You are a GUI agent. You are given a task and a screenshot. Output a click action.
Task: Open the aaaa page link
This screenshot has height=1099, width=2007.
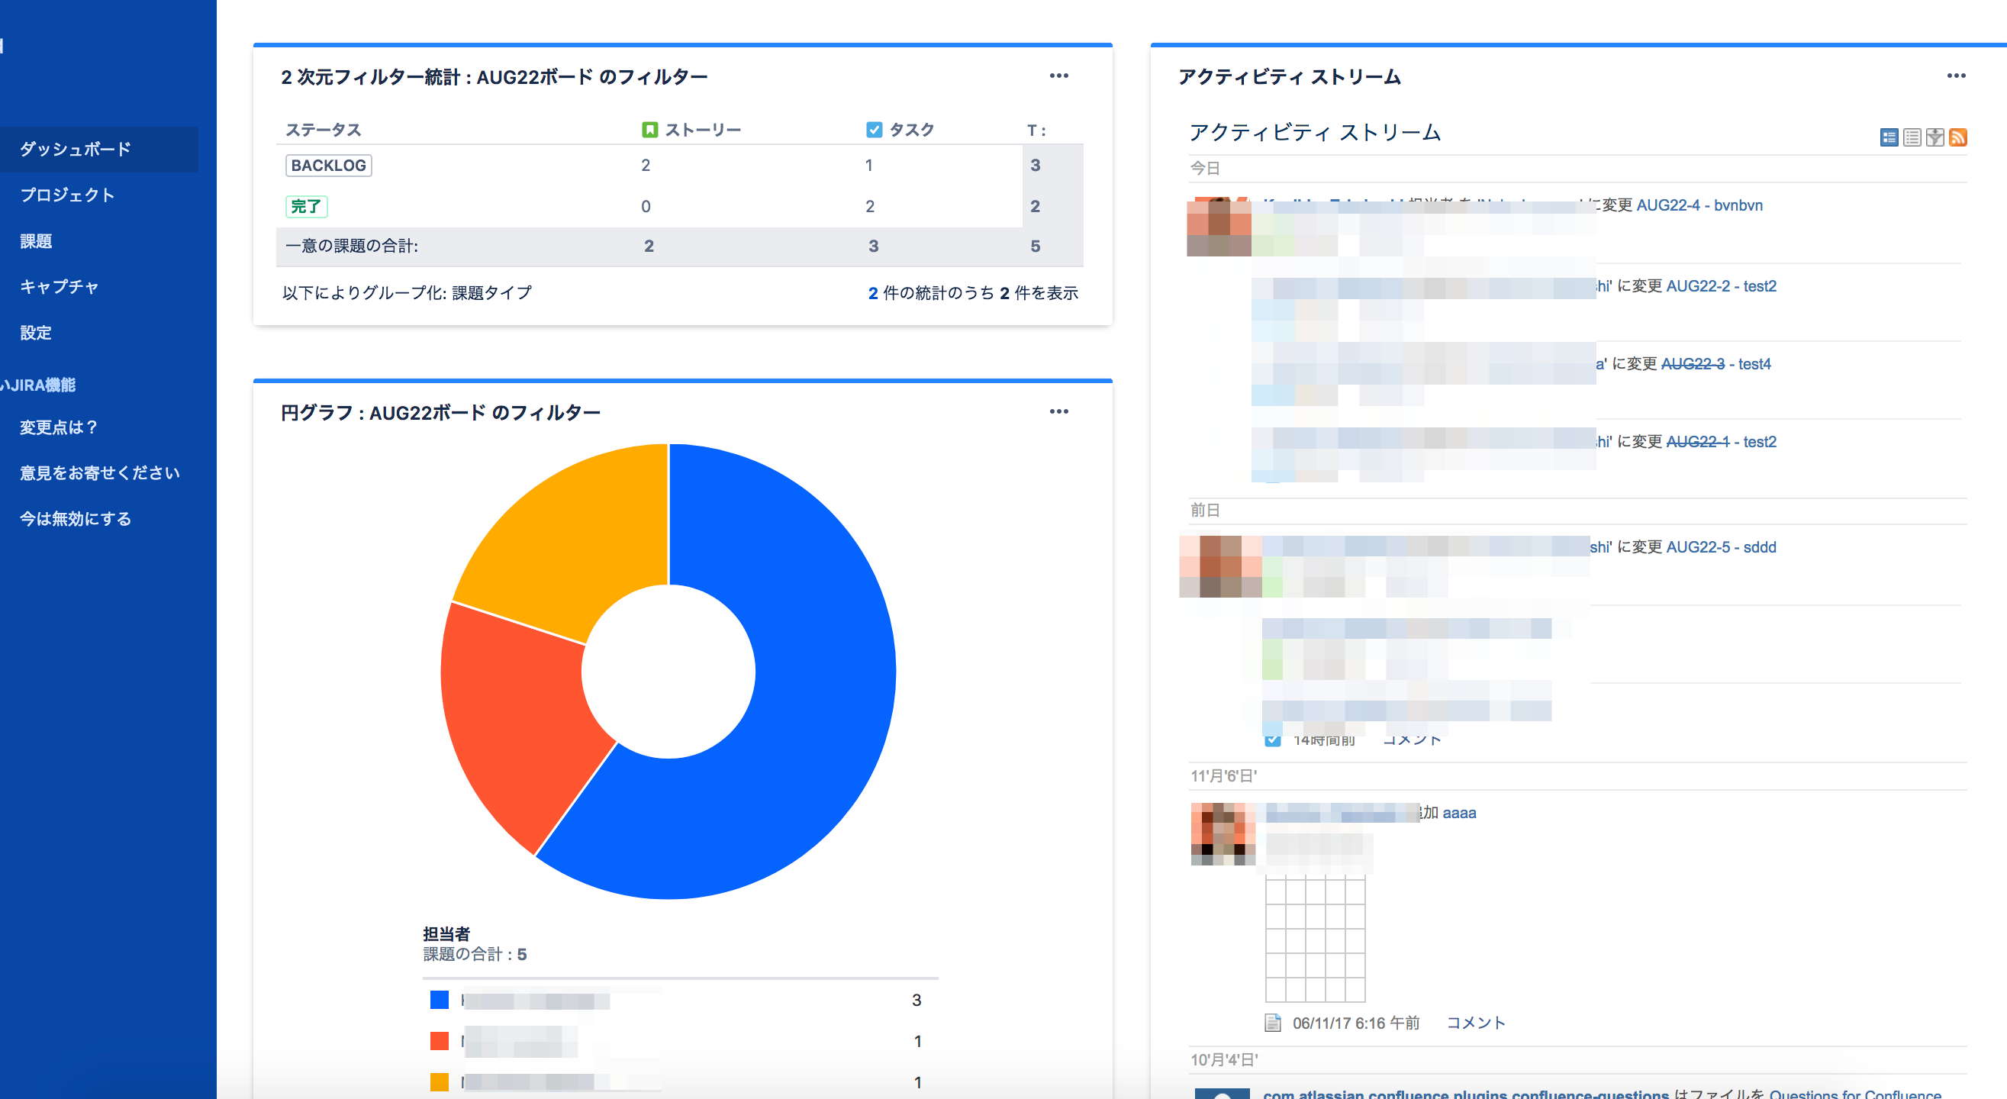point(1458,813)
